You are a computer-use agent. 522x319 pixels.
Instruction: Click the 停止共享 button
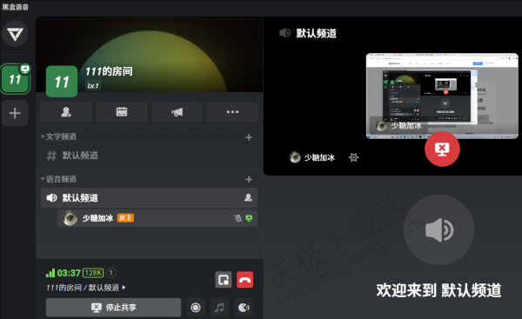pyautogui.click(x=113, y=308)
